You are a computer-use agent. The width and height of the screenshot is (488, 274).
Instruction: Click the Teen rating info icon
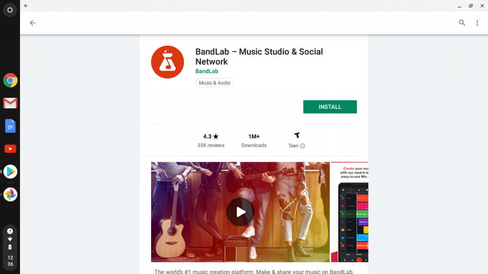(303, 146)
